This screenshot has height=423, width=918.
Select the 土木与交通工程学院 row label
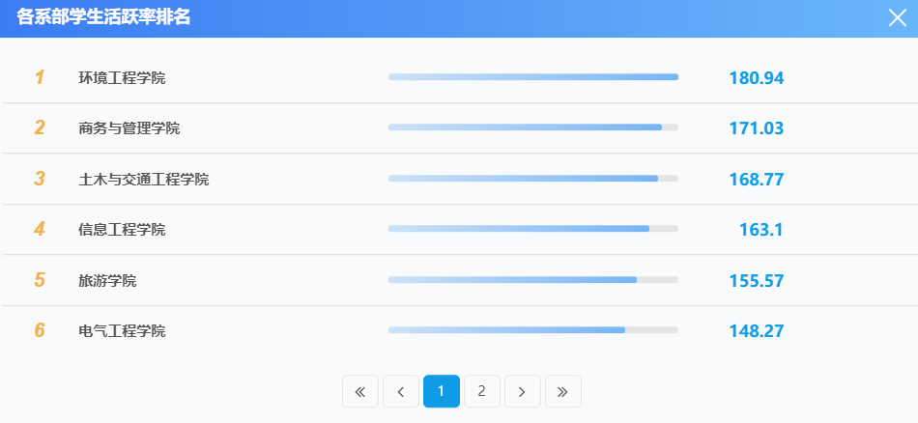point(143,179)
